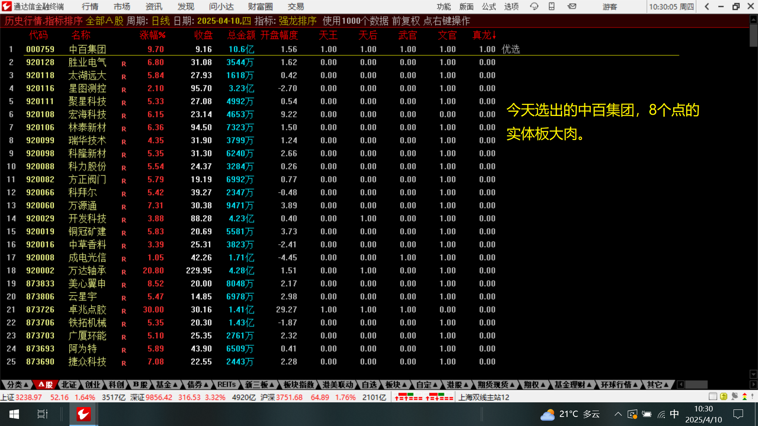Click the list panel icon in status bar

(x=713, y=396)
